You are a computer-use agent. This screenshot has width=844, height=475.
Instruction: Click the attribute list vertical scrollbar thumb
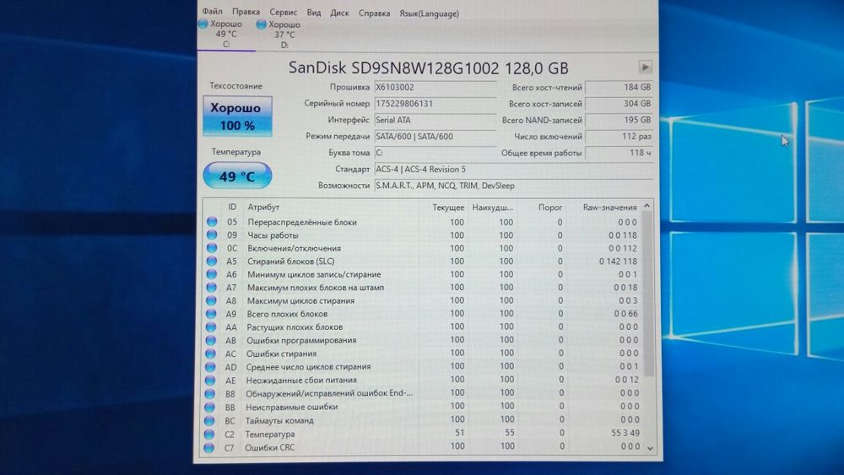(648, 293)
